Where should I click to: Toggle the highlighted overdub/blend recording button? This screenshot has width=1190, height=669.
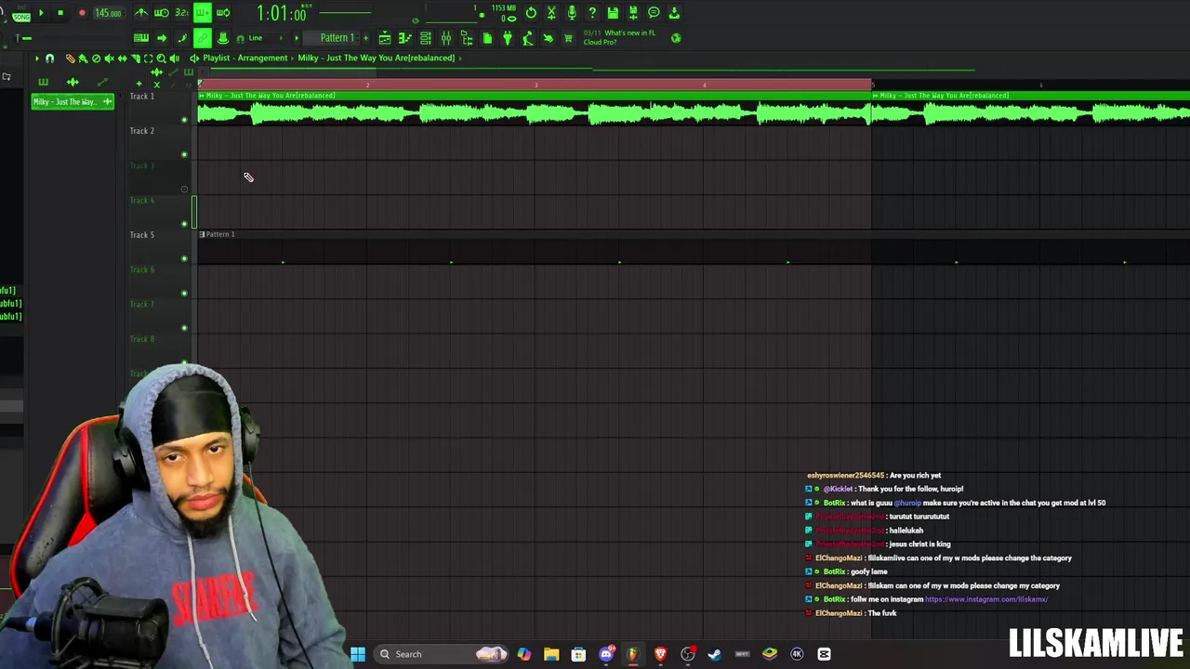pos(202,13)
